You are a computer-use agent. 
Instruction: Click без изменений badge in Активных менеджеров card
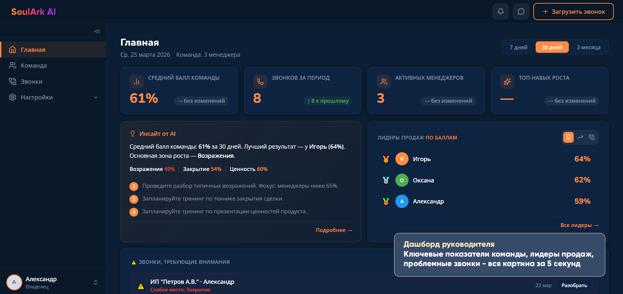[448, 101]
